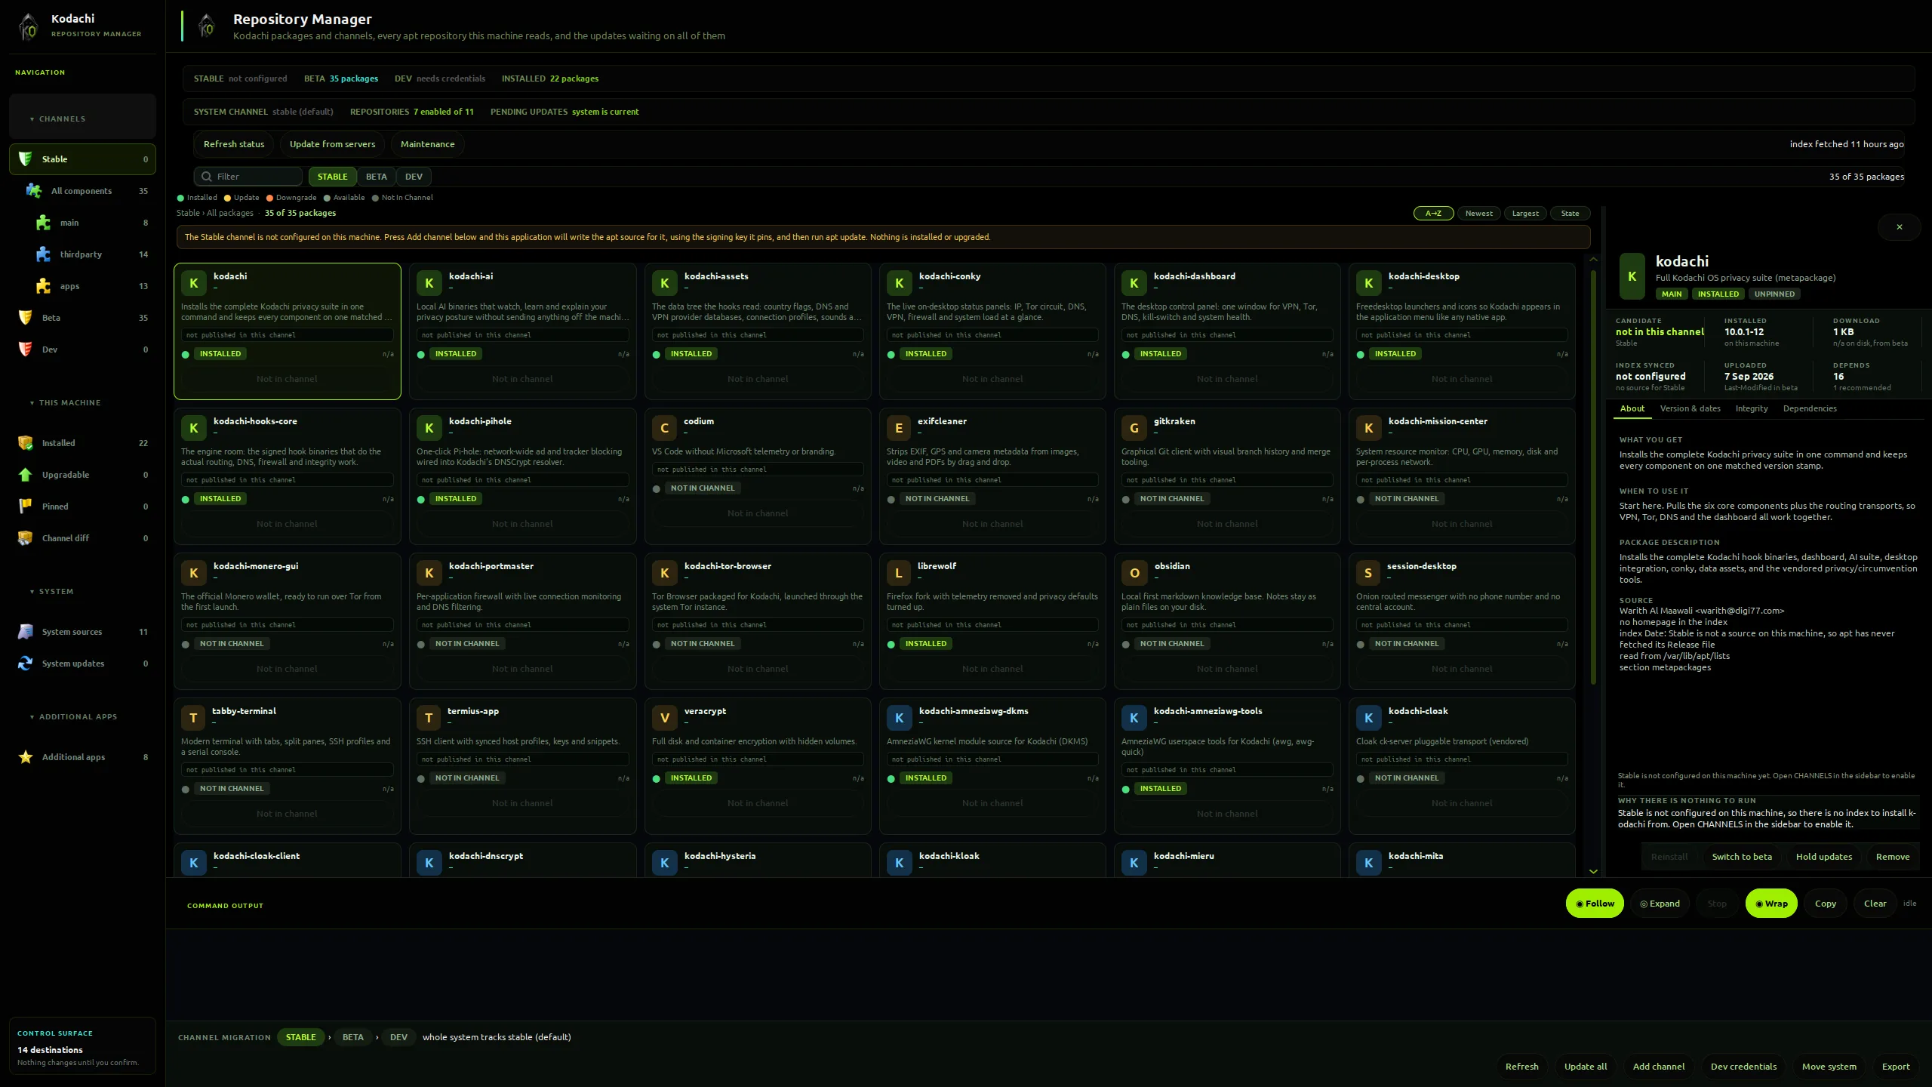The height and width of the screenshot is (1087, 1932).
Task: Choose the main component puzzle icon
Action: [x=43, y=223]
